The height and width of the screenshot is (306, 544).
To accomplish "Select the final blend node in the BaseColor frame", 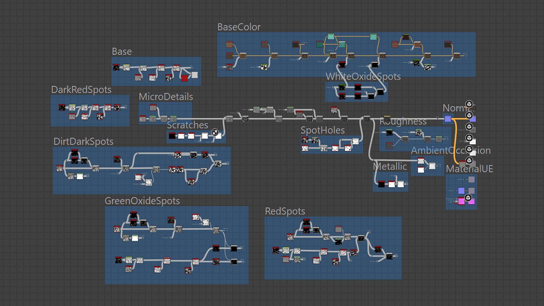I will (457, 55).
